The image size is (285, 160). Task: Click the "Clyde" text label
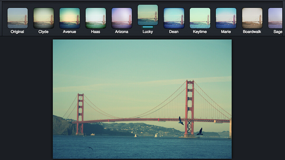[x=44, y=32]
